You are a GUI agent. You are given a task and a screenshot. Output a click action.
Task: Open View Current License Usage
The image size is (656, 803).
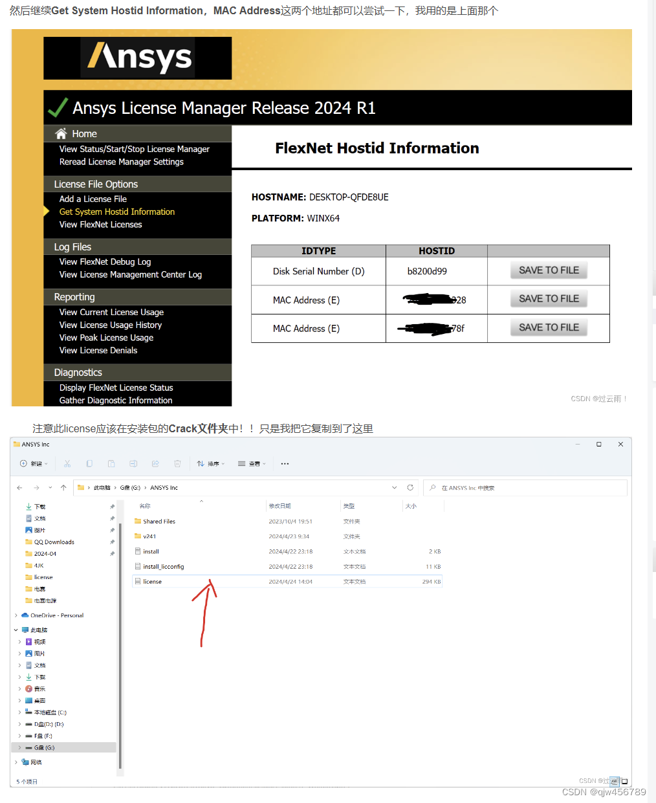click(x=112, y=312)
